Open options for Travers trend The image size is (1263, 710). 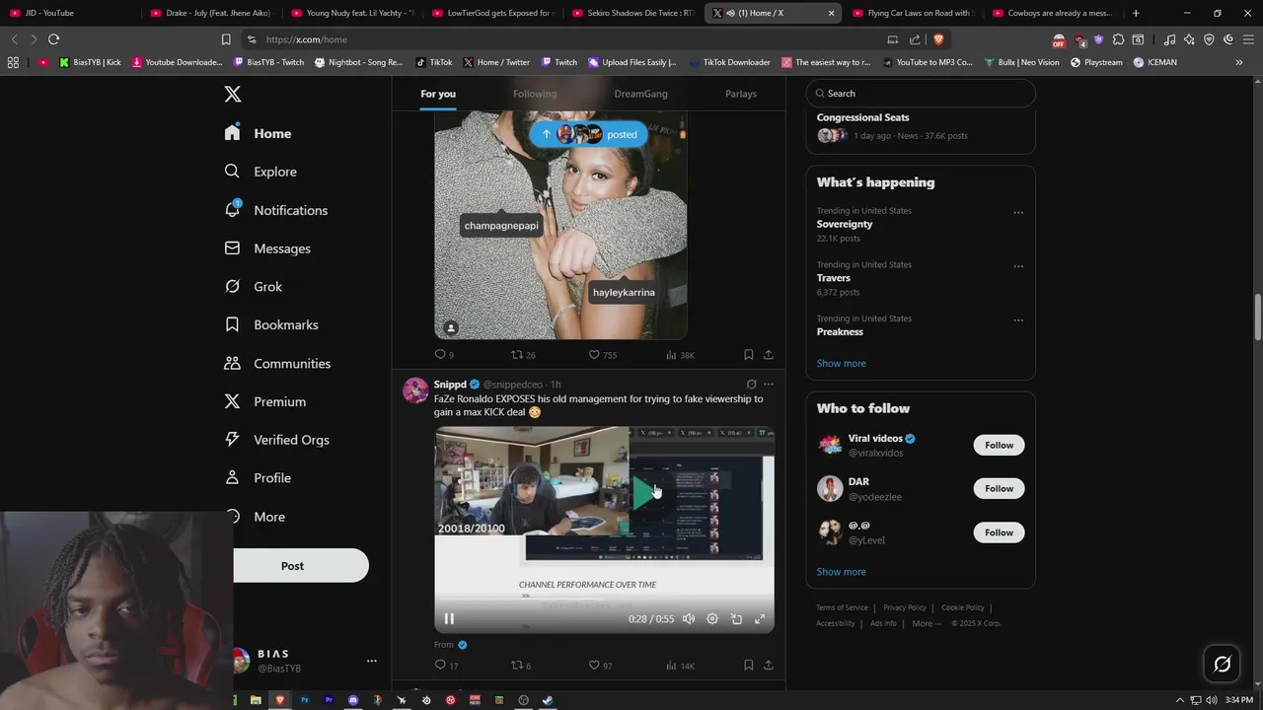click(1018, 266)
